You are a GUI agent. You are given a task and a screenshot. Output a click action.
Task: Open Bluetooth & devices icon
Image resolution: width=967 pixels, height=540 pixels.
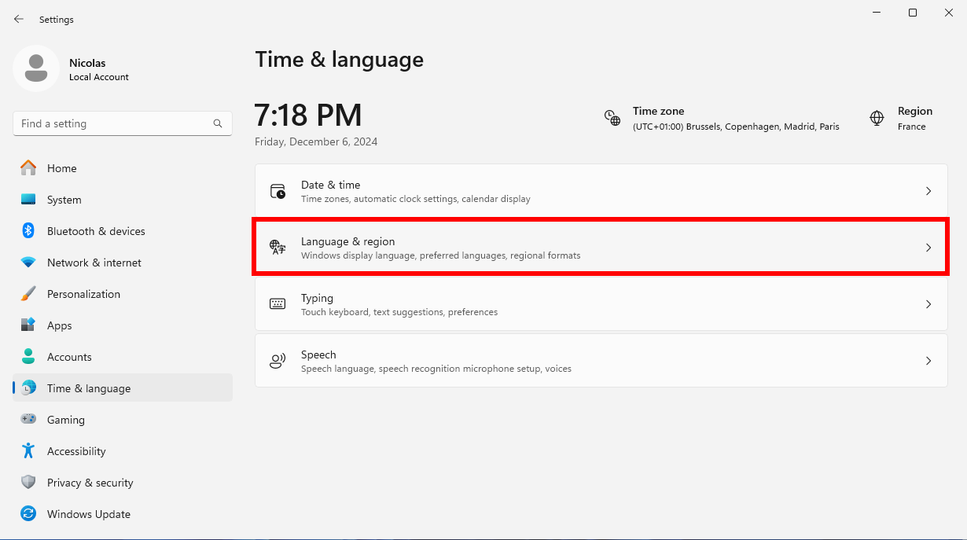(x=28, y=231)
